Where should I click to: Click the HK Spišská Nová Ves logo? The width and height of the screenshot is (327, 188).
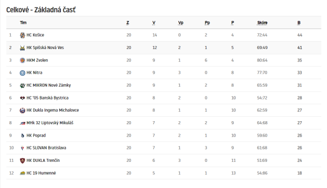click(x=22, y=48)
